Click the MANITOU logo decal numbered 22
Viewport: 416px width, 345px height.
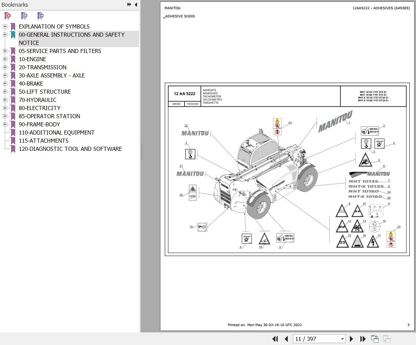click(195, 133)
